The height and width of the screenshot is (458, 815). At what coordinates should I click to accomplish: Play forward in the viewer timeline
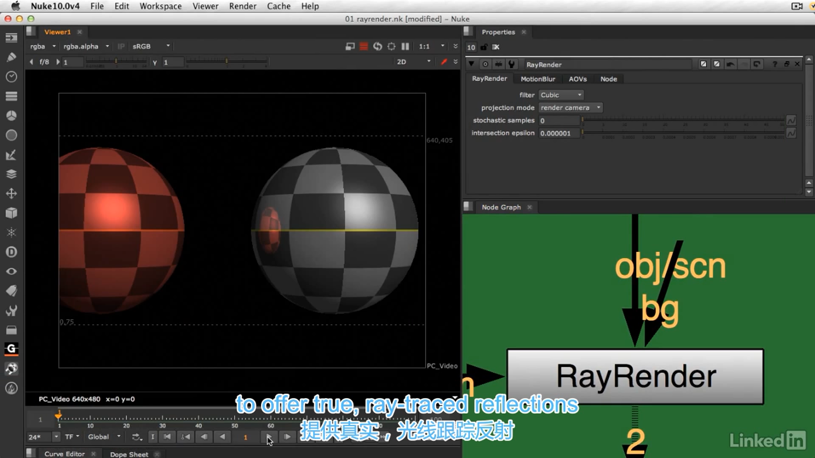269,437
